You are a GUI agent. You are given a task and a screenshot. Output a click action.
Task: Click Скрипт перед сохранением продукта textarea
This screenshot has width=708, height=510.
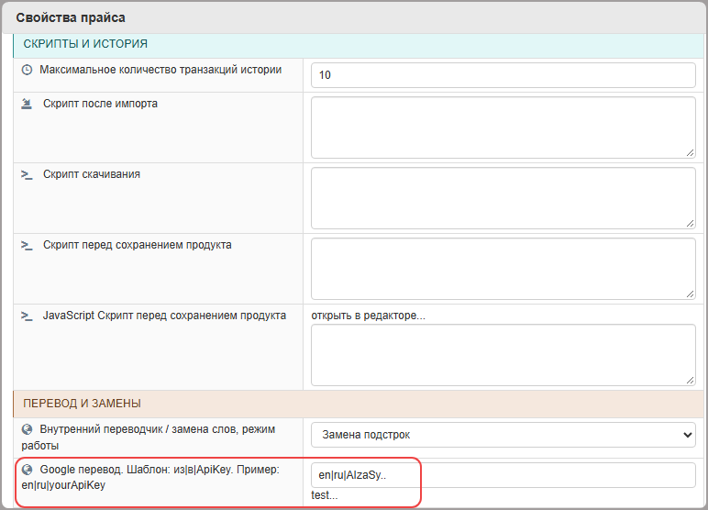point(503,269)
